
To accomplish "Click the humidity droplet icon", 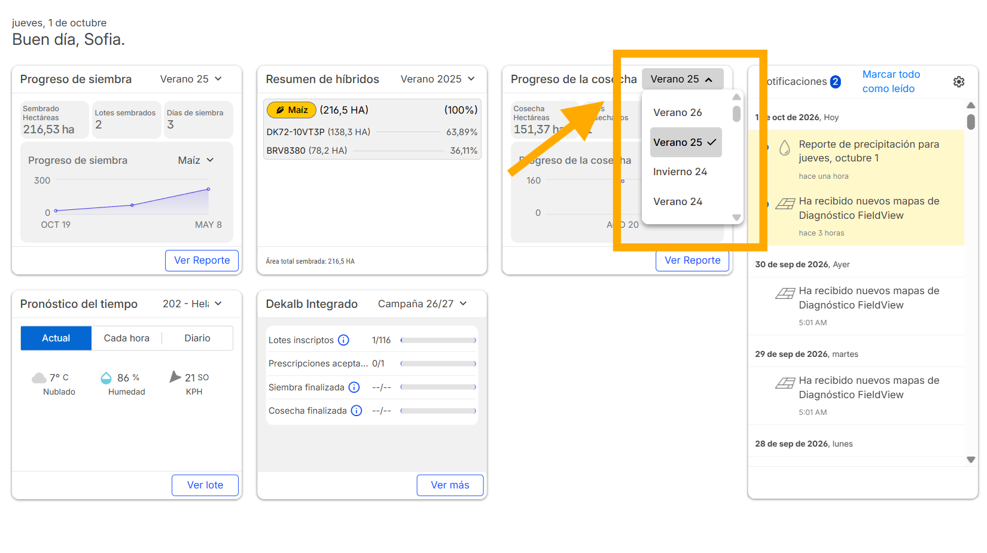I will click(x=106, y=378).
